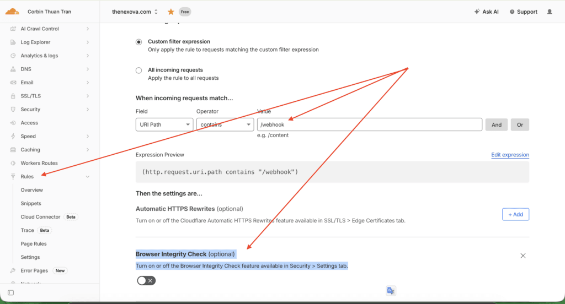This screenshot has width=565, height=304.
Task: Click the Or button
Action: tap(520, 125)
